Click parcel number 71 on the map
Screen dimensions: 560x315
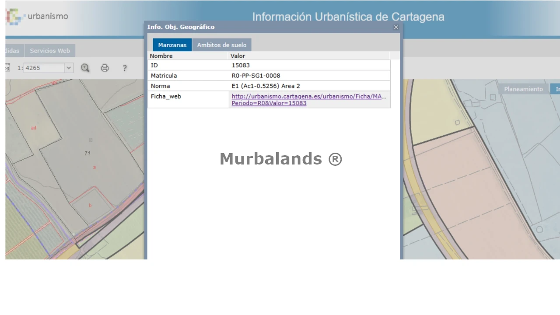87,153
